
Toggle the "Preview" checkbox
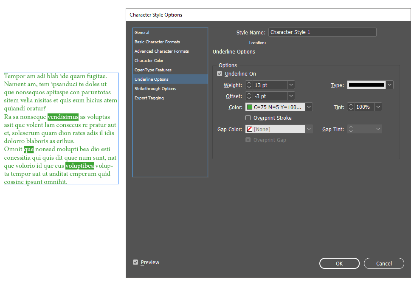(x=135, y=262)
